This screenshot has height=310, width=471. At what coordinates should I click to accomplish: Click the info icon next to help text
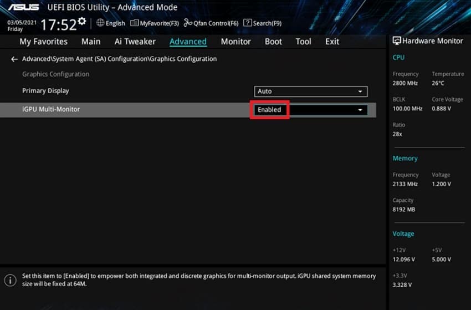10,280
